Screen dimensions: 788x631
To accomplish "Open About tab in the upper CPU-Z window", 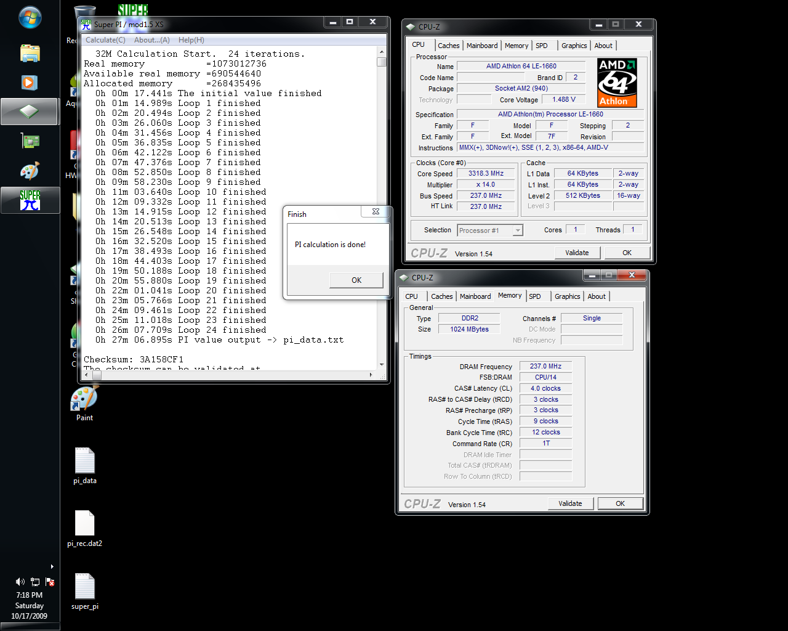I will coord(603,46).
